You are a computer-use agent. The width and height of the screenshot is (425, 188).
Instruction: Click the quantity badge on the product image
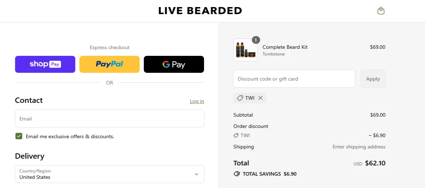coord(256,40)
